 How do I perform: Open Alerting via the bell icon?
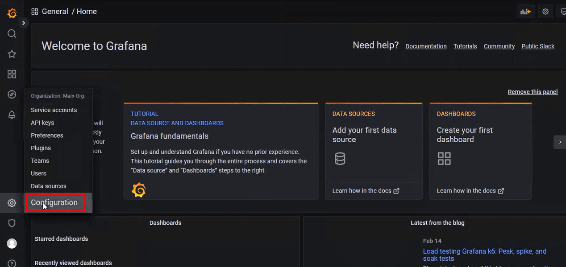coord(12,115)
